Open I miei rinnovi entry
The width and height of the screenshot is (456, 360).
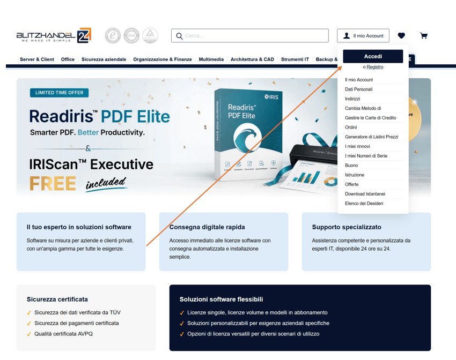point(357,146)
